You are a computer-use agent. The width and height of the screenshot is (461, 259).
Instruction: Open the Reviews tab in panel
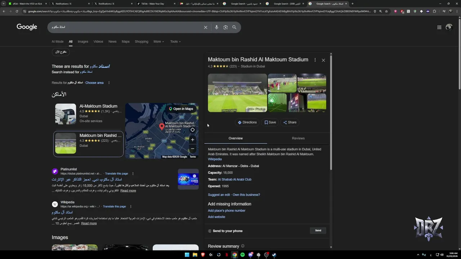pyautogui.click(x=298, y=138)
